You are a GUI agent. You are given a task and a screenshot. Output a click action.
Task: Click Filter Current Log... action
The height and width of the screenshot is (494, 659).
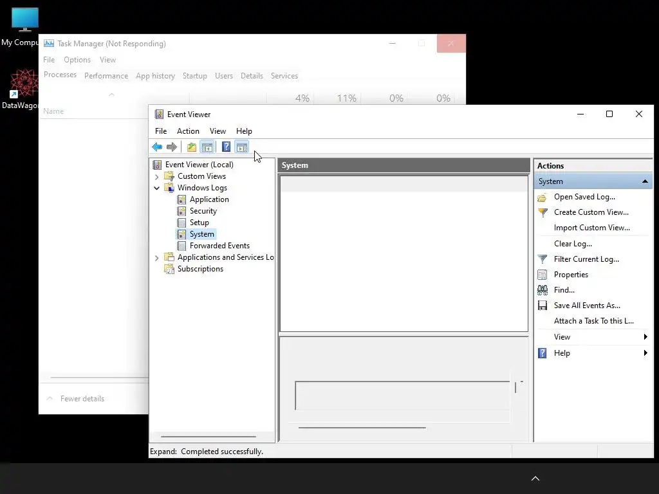(x=586, y=259)
